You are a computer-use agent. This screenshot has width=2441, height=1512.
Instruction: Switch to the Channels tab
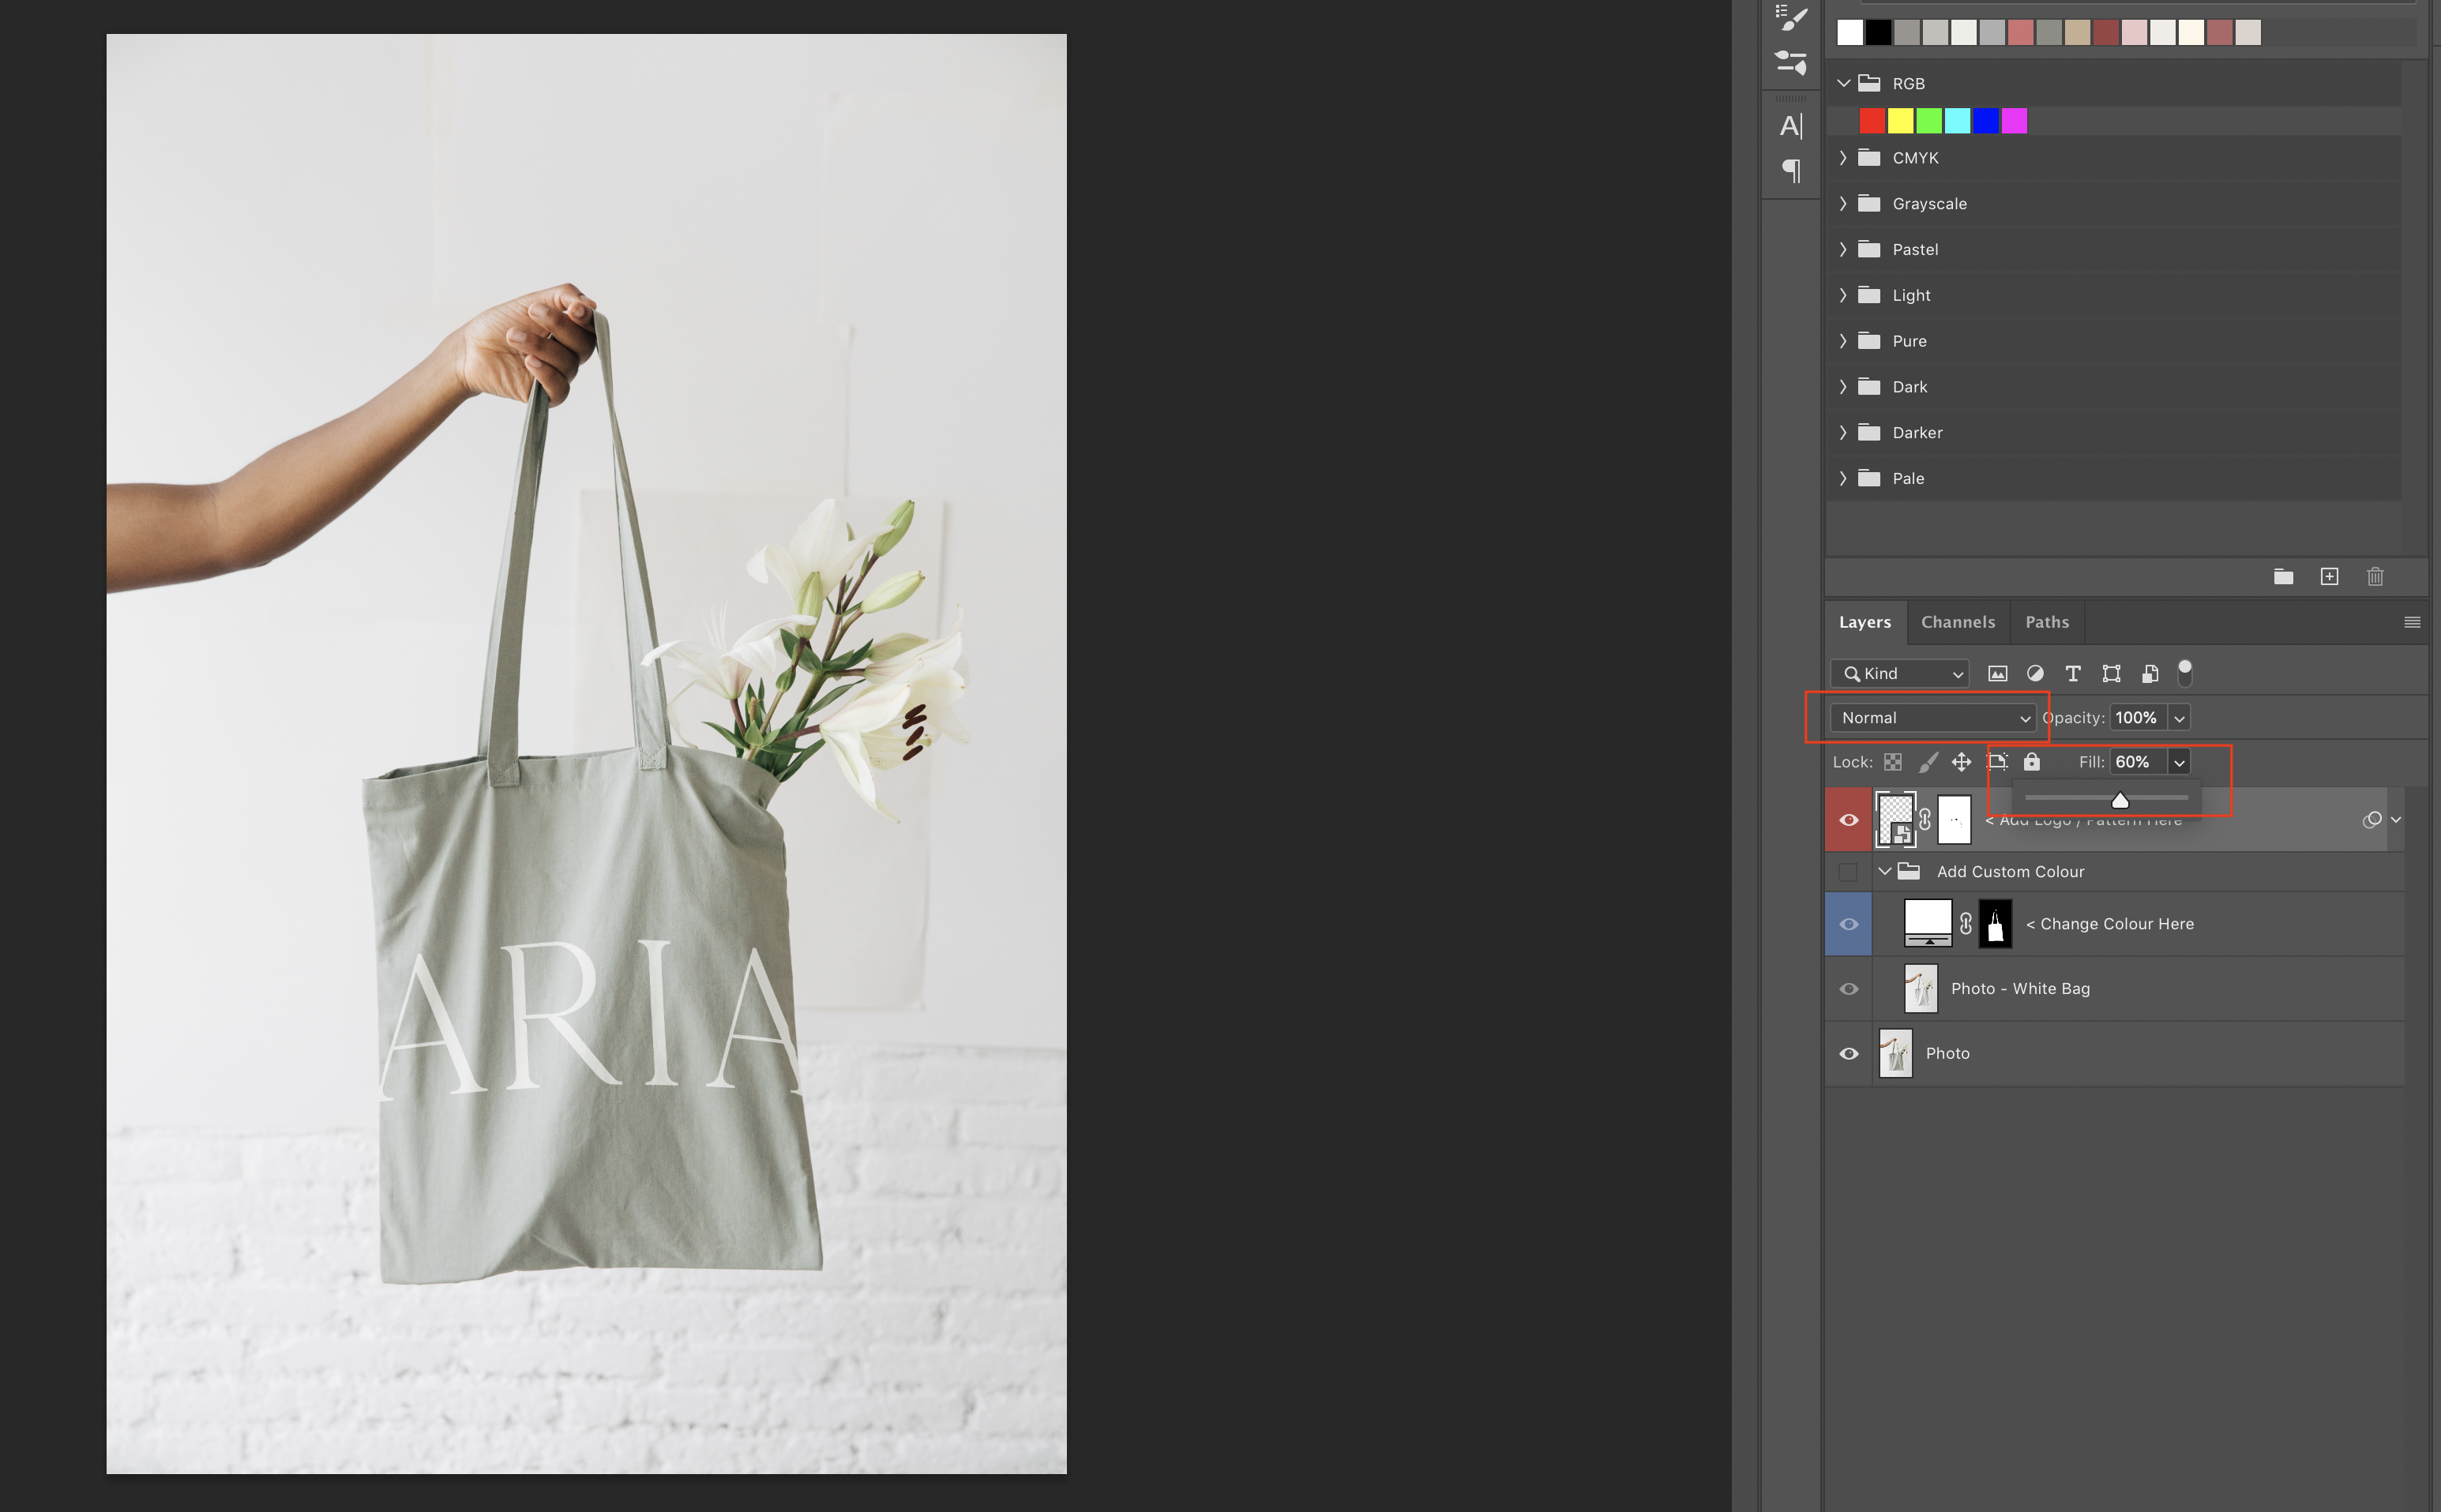pyautogui.click(x=1957, y=622)
